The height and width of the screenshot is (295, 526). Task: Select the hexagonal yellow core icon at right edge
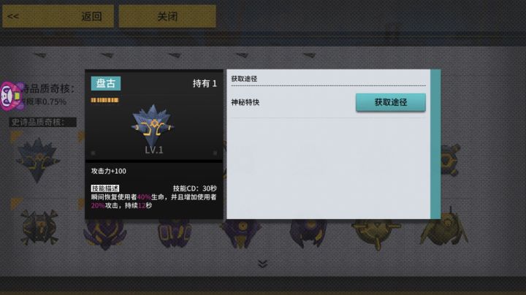(450, 160)
